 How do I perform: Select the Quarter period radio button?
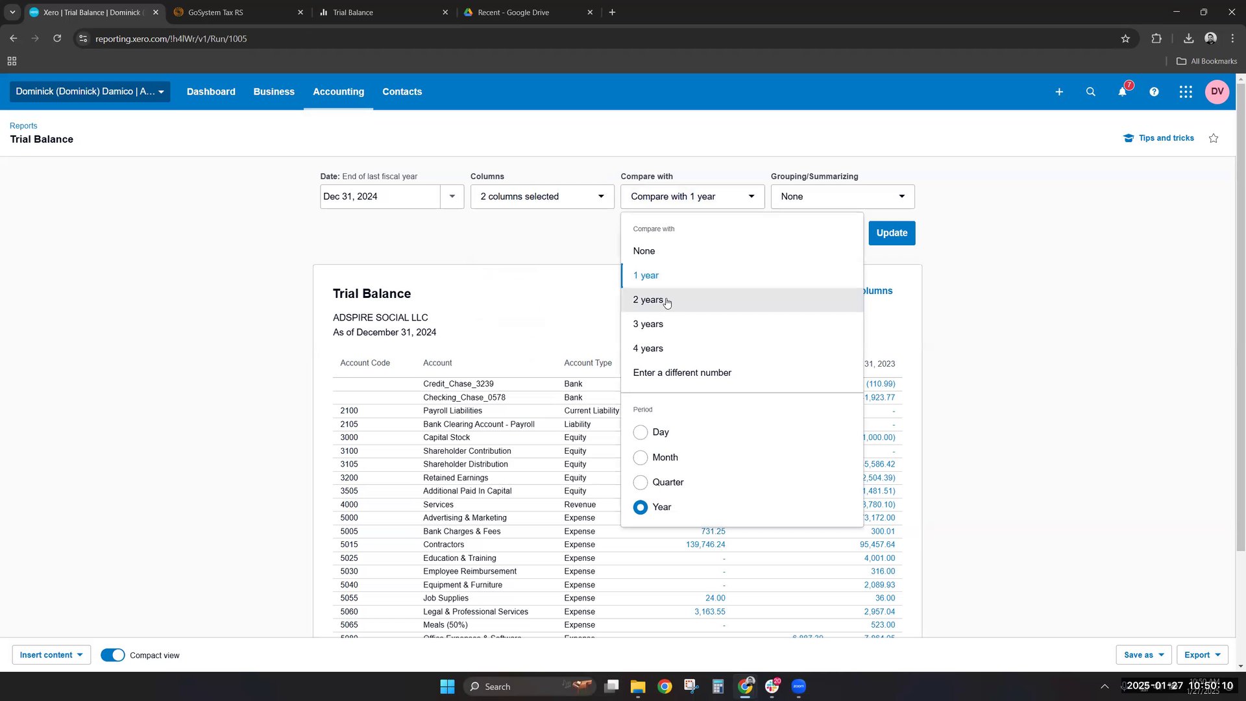pyautogui.click(x=641, y=482)
